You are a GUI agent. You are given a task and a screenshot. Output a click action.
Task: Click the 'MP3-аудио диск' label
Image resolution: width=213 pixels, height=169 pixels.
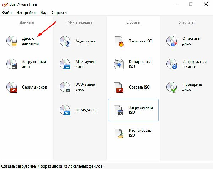point(86,64)
